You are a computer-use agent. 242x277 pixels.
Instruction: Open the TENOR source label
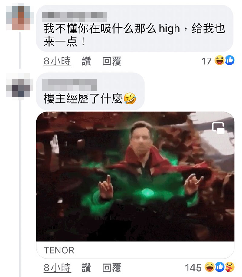[59, 250]
